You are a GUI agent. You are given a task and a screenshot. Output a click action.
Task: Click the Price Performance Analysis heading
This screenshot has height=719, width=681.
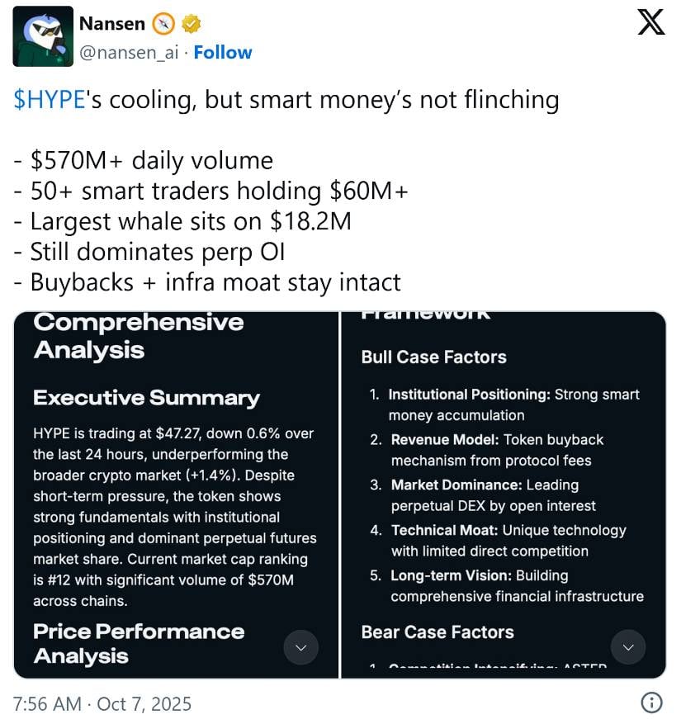click(139, 644)
